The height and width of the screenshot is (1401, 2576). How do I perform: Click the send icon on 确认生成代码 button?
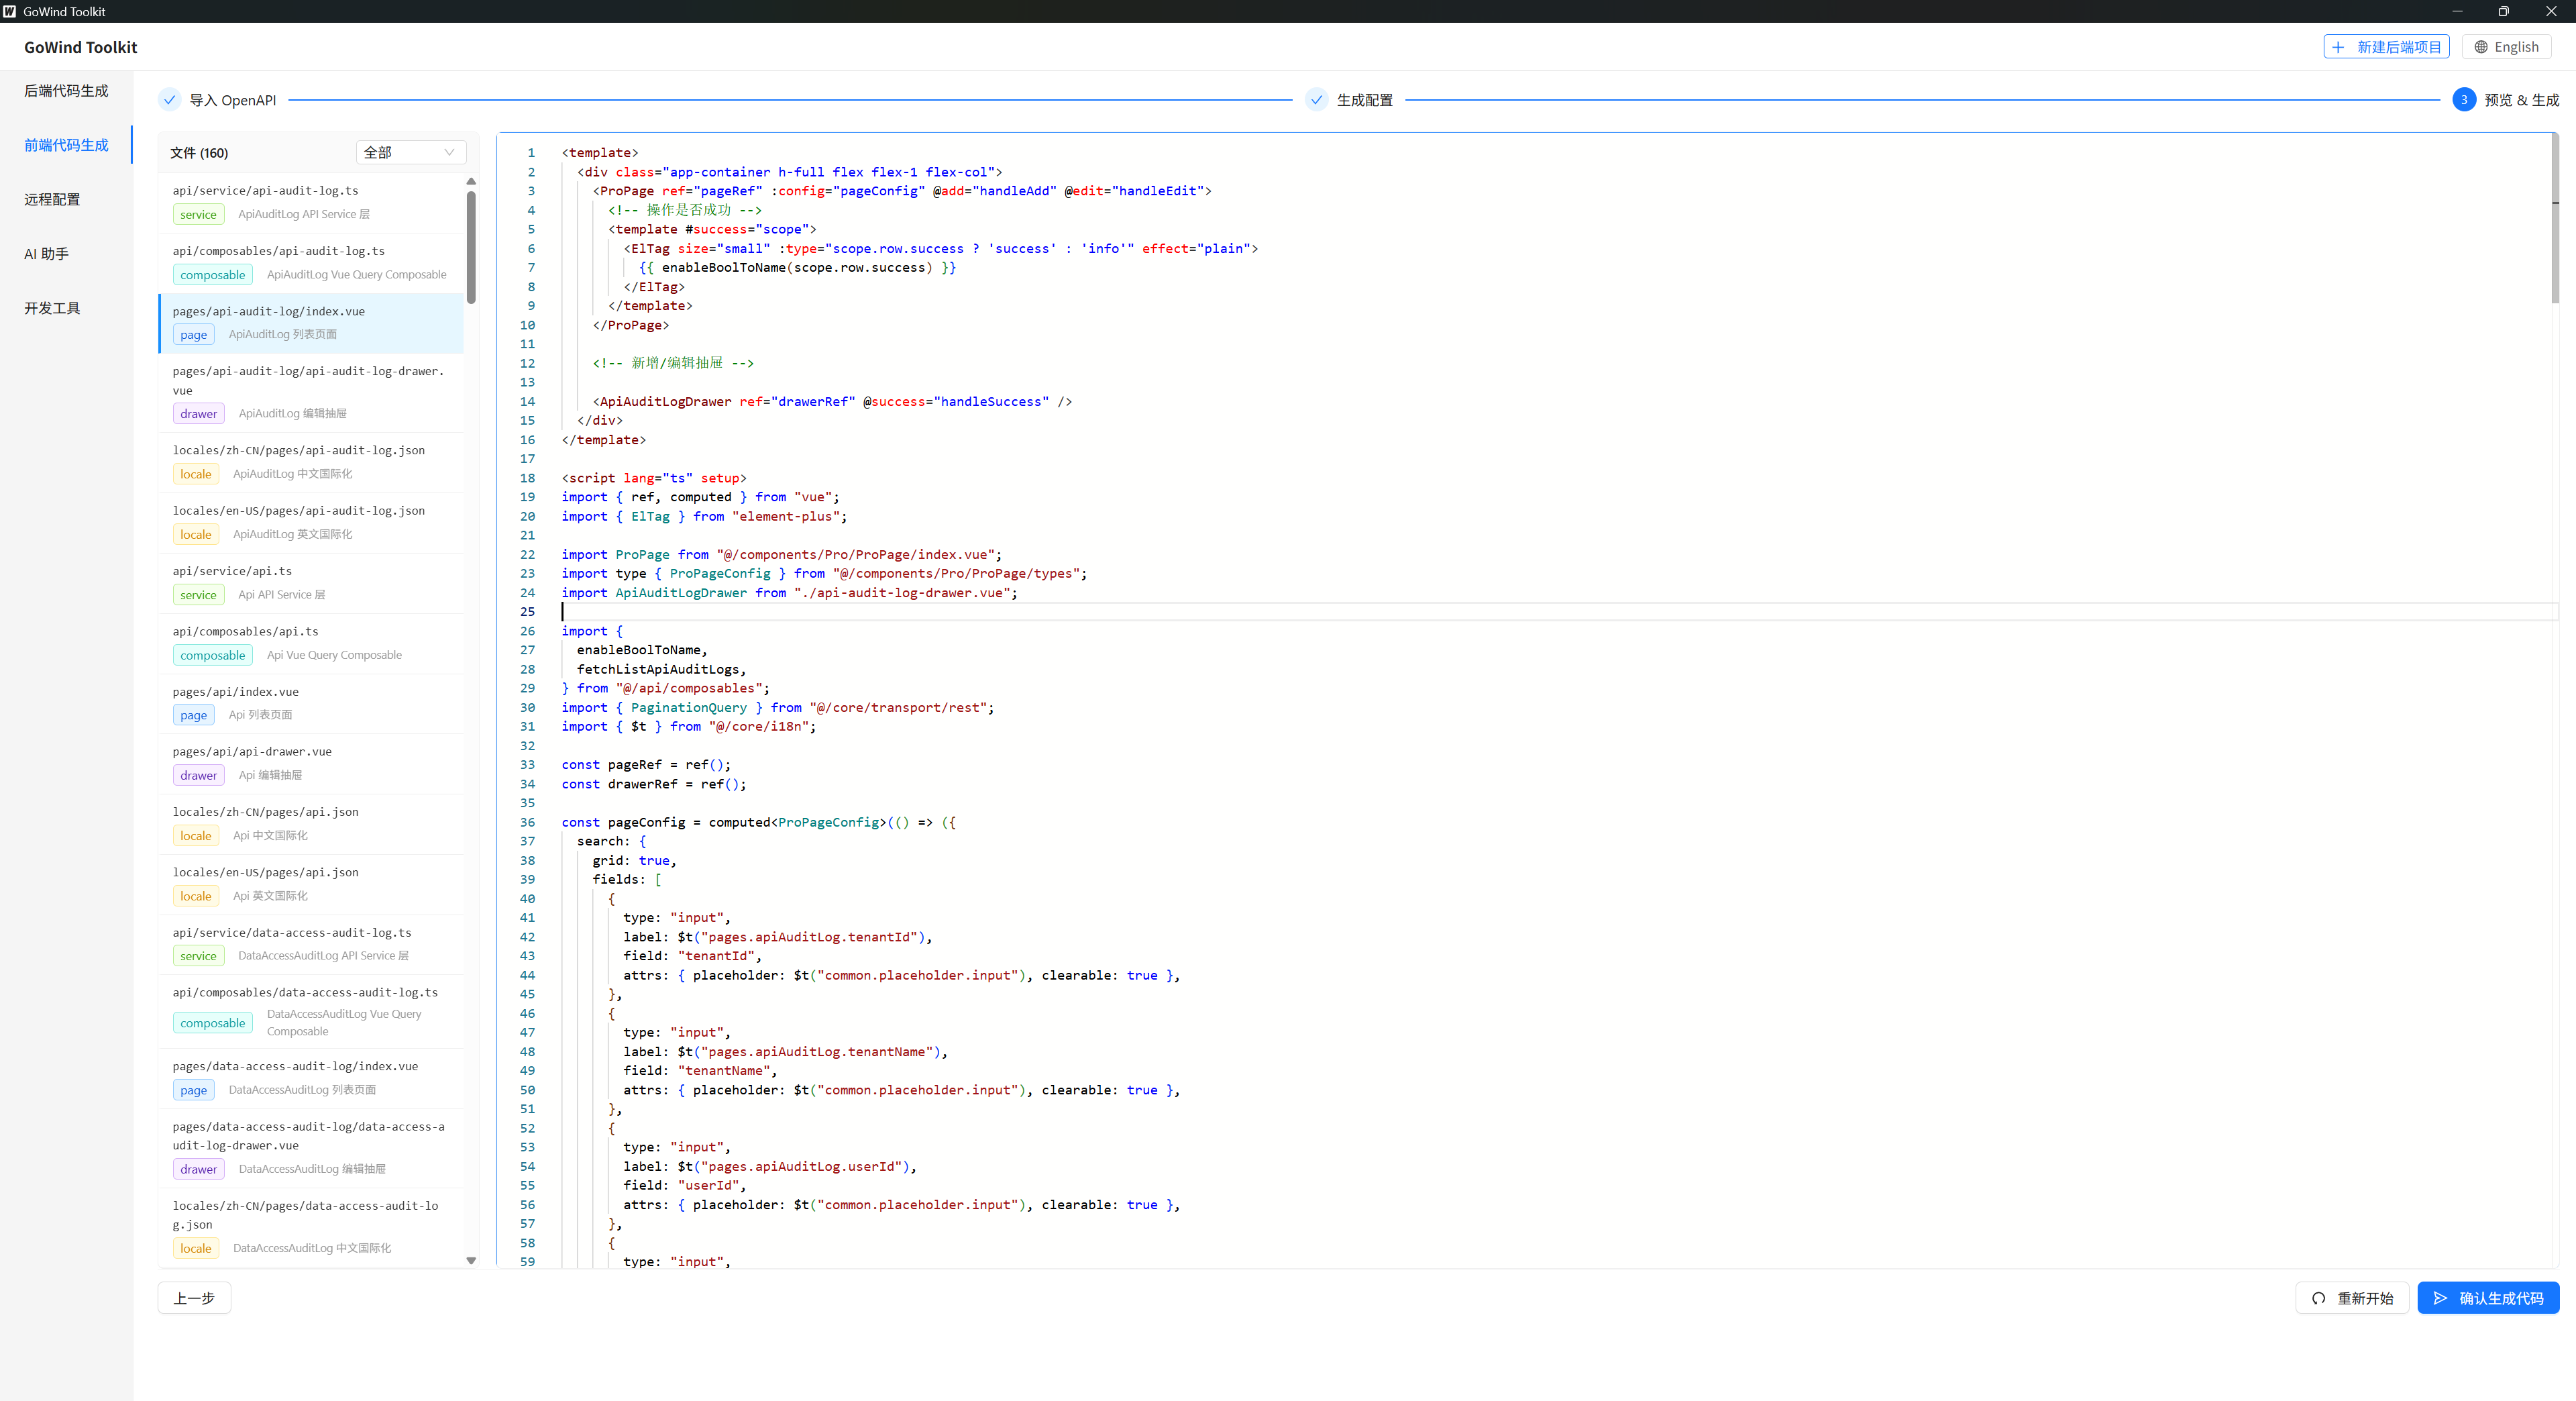click(2441, 1298)
